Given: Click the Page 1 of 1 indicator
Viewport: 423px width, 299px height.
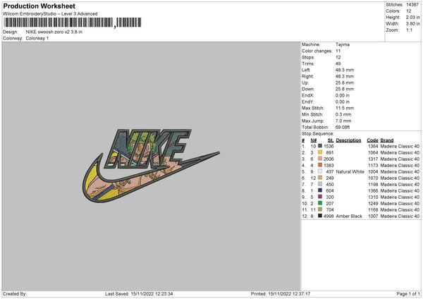Looking at the screenshot, I should (x=408, y=294).
